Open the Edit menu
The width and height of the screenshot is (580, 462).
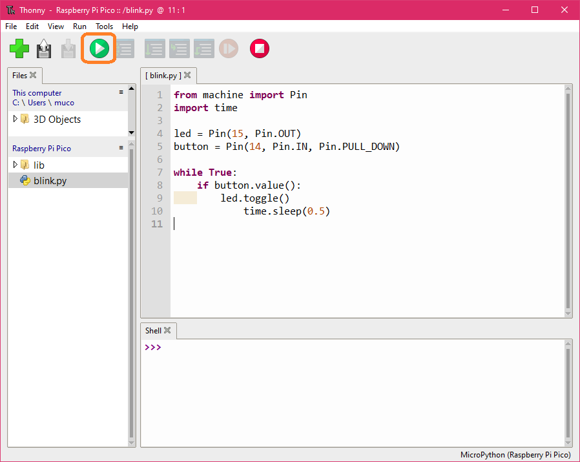click(x=32, y=26)
